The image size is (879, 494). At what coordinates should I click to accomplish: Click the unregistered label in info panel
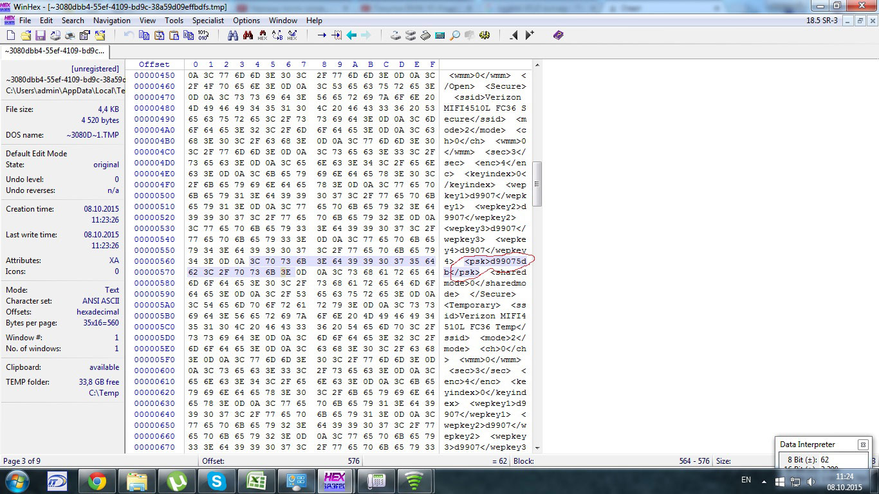click(95, 69)
